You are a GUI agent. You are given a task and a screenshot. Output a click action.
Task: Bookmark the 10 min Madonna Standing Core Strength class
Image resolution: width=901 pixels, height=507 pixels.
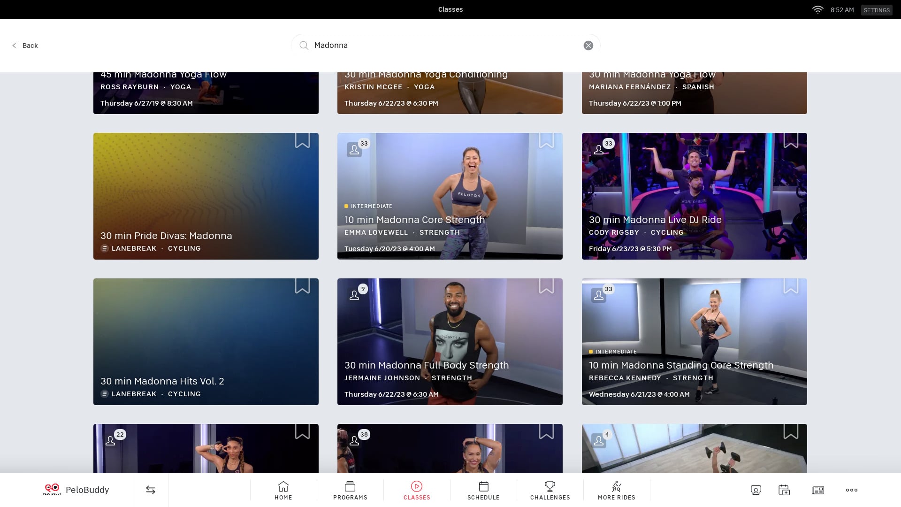coord(791,286)
